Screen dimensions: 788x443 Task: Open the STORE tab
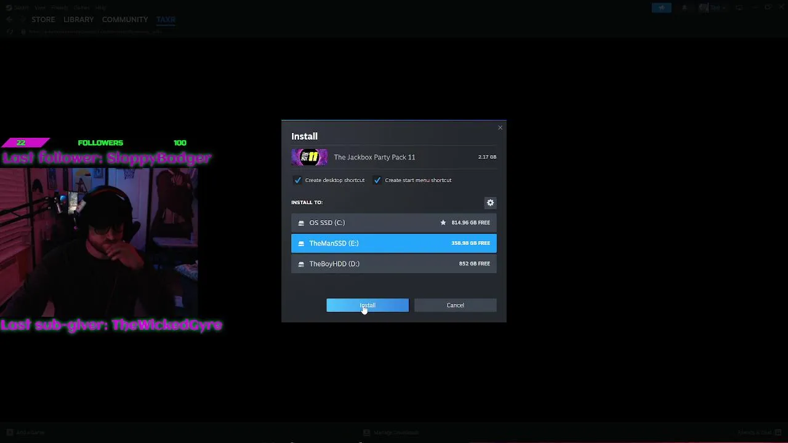43,19
